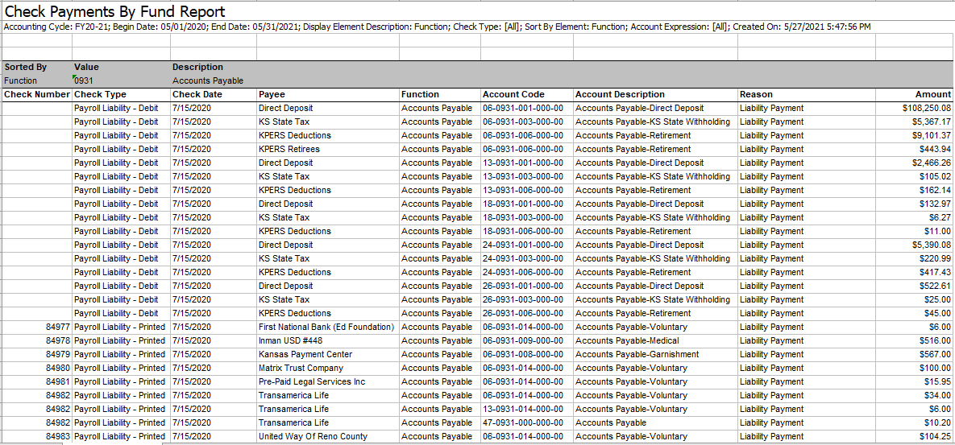Viewport: 955px width, 445px height.
Task: Click the $443.94 amount cell
Action: pos(914,149)
